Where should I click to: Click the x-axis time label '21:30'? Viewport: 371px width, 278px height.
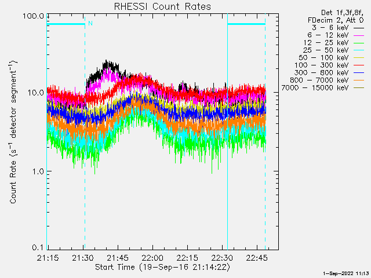pyautogui.click(x=83, y=258)
